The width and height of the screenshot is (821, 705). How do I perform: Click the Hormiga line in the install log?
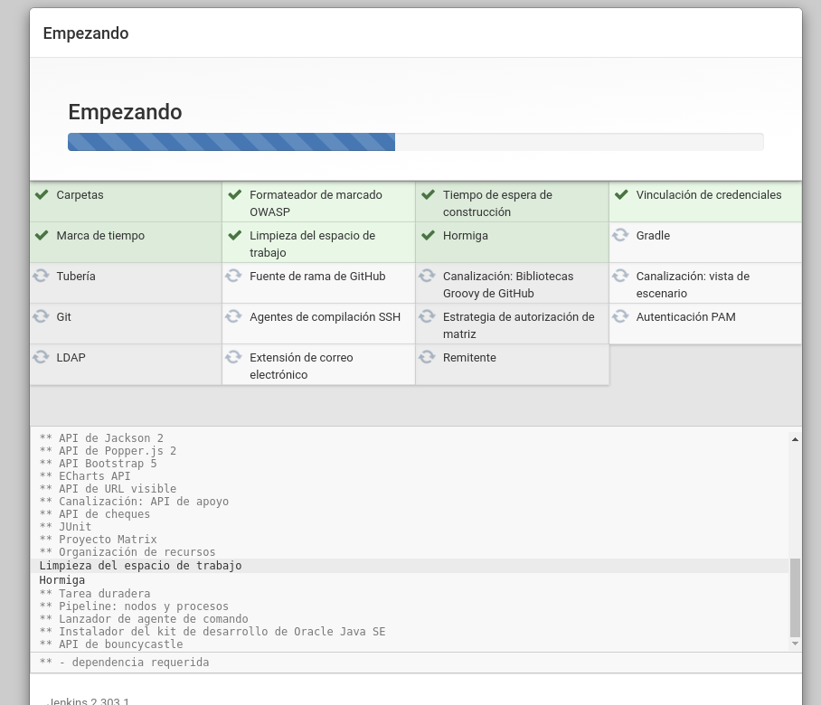click(x=62, y=580)
